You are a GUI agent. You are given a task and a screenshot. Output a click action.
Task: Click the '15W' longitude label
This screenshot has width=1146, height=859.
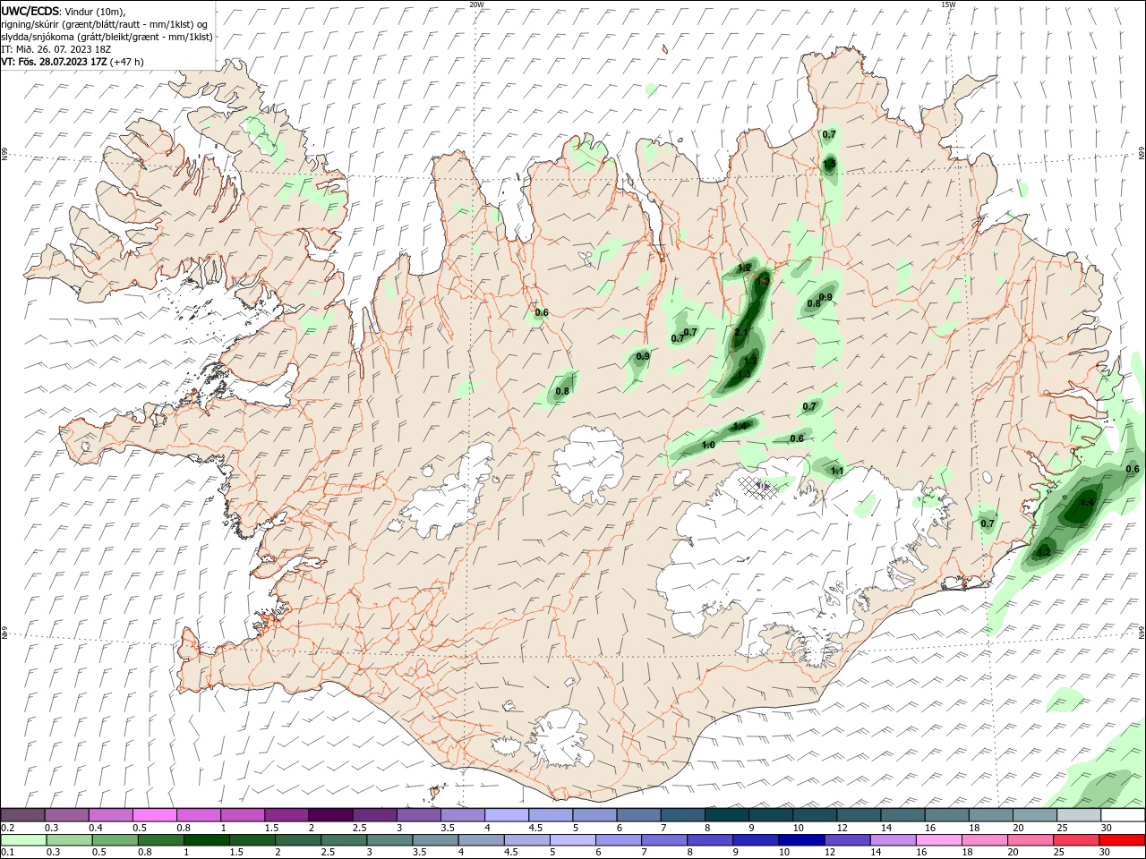click(947, 4)
